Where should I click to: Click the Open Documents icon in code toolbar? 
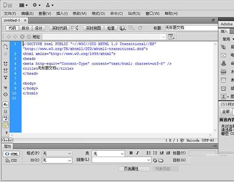[6, 47]
